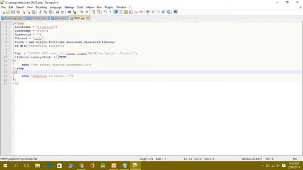Open the Run menu
Image resolution: width=303 pixels, height=170 pixels.
point(99,7)
